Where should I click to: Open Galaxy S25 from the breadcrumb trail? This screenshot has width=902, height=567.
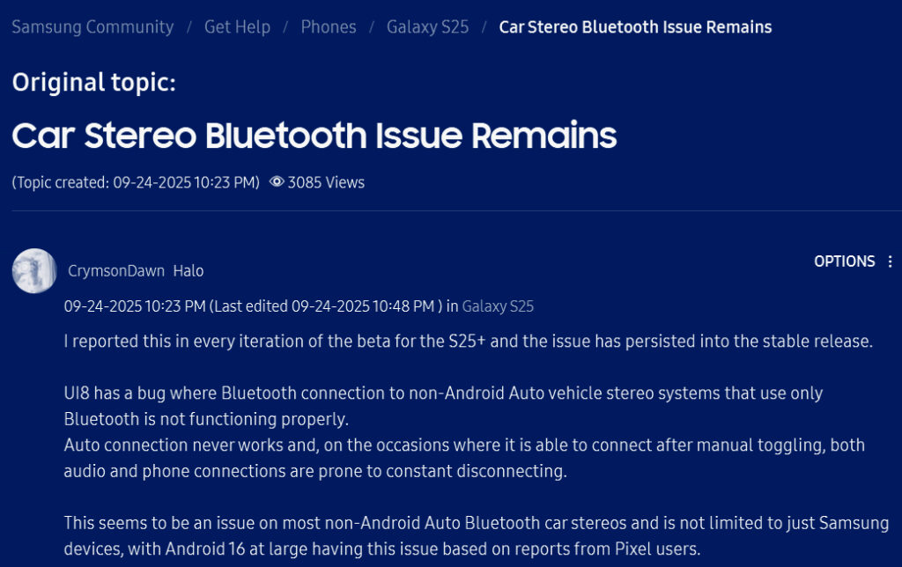[428, 27]
